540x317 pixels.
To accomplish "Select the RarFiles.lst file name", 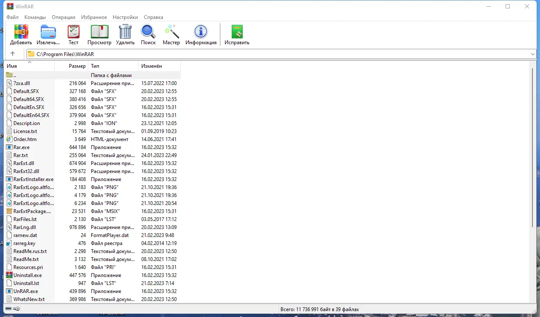I will (25, 219).
